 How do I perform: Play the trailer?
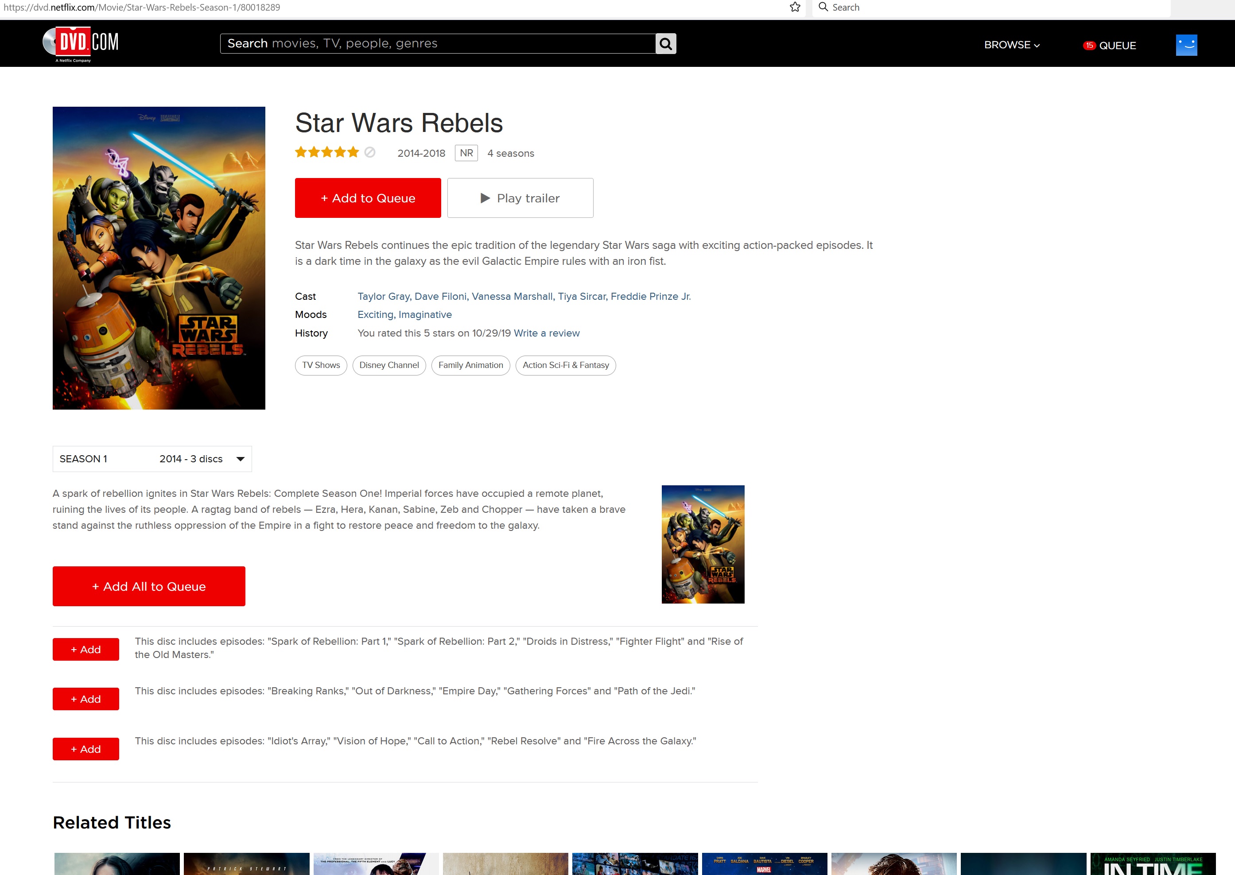[x=520, y=198]
